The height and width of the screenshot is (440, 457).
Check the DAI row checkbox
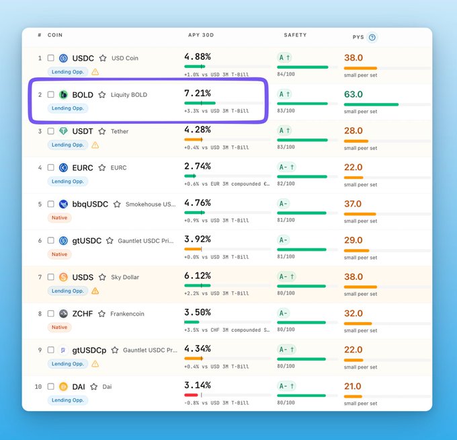click(x=50, y=386)
